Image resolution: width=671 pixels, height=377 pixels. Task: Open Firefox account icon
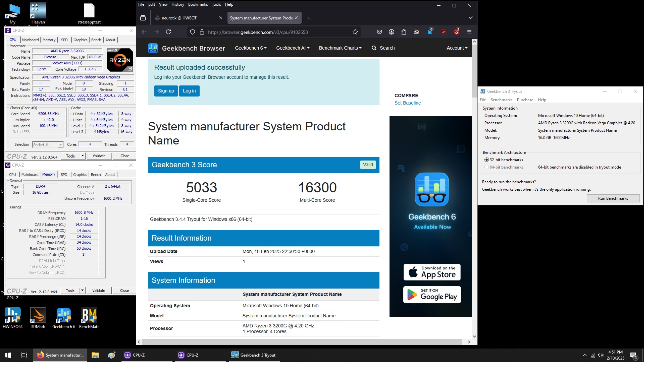[392, 32]
